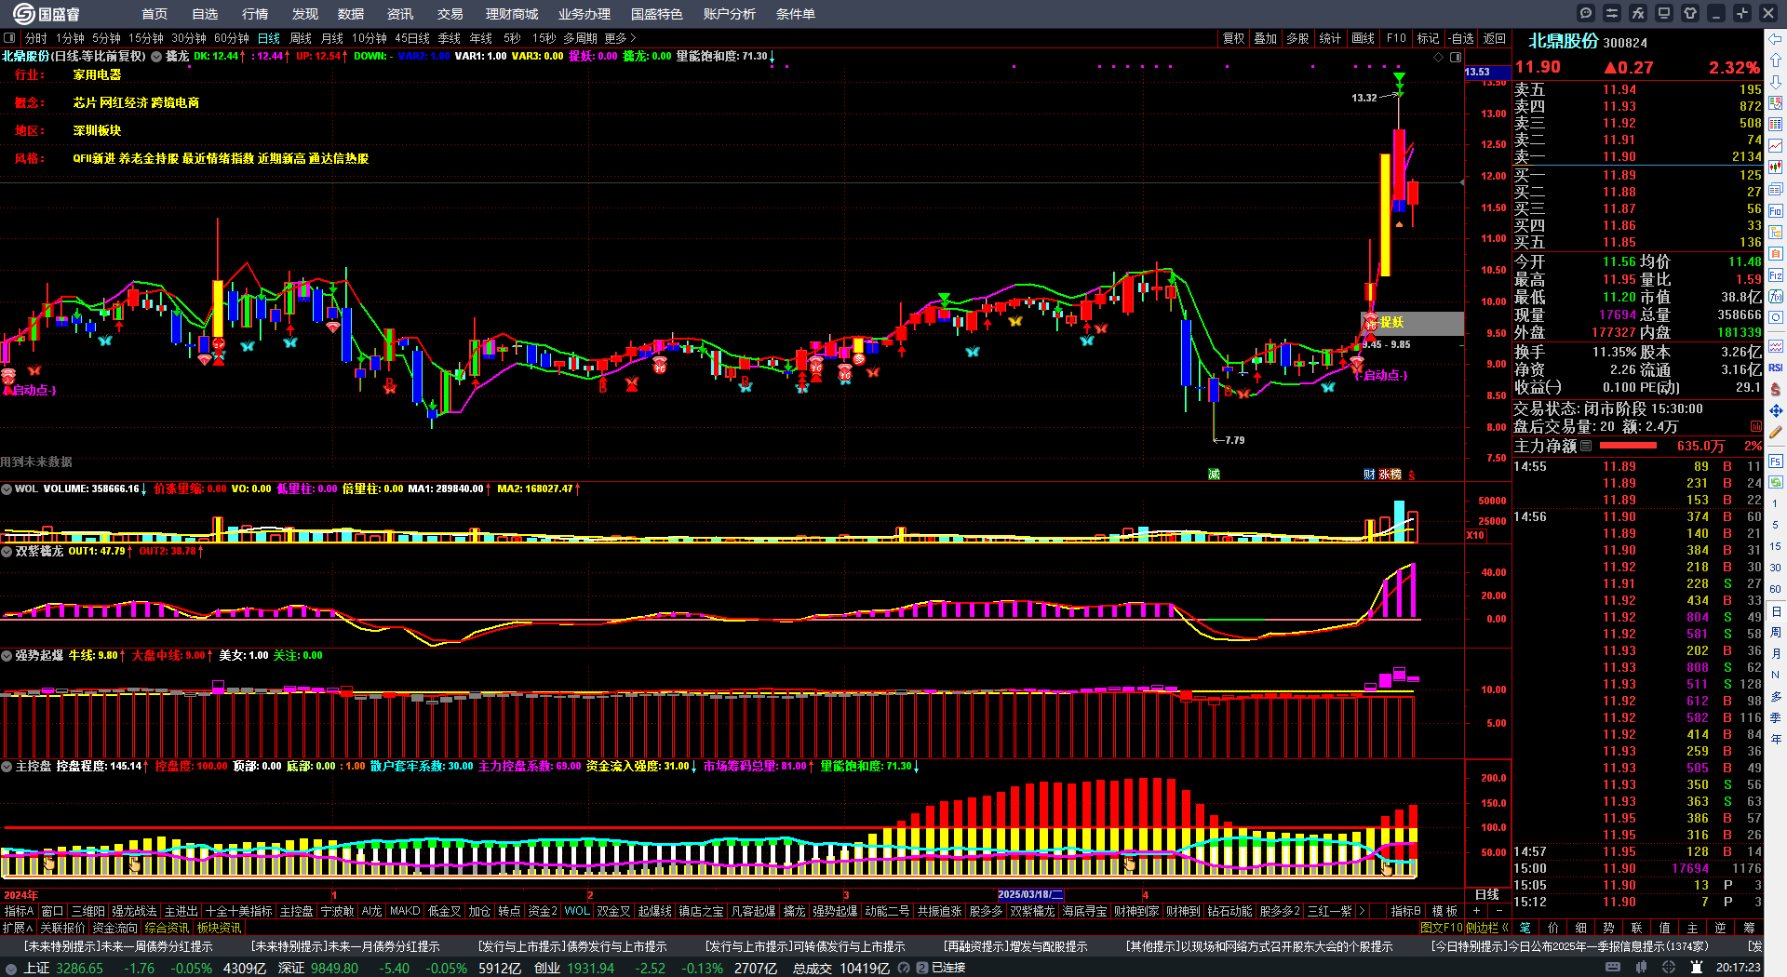Click the plus zoom button below 日线
This screenshot has width=1787, height=977.
point(1476,911)
